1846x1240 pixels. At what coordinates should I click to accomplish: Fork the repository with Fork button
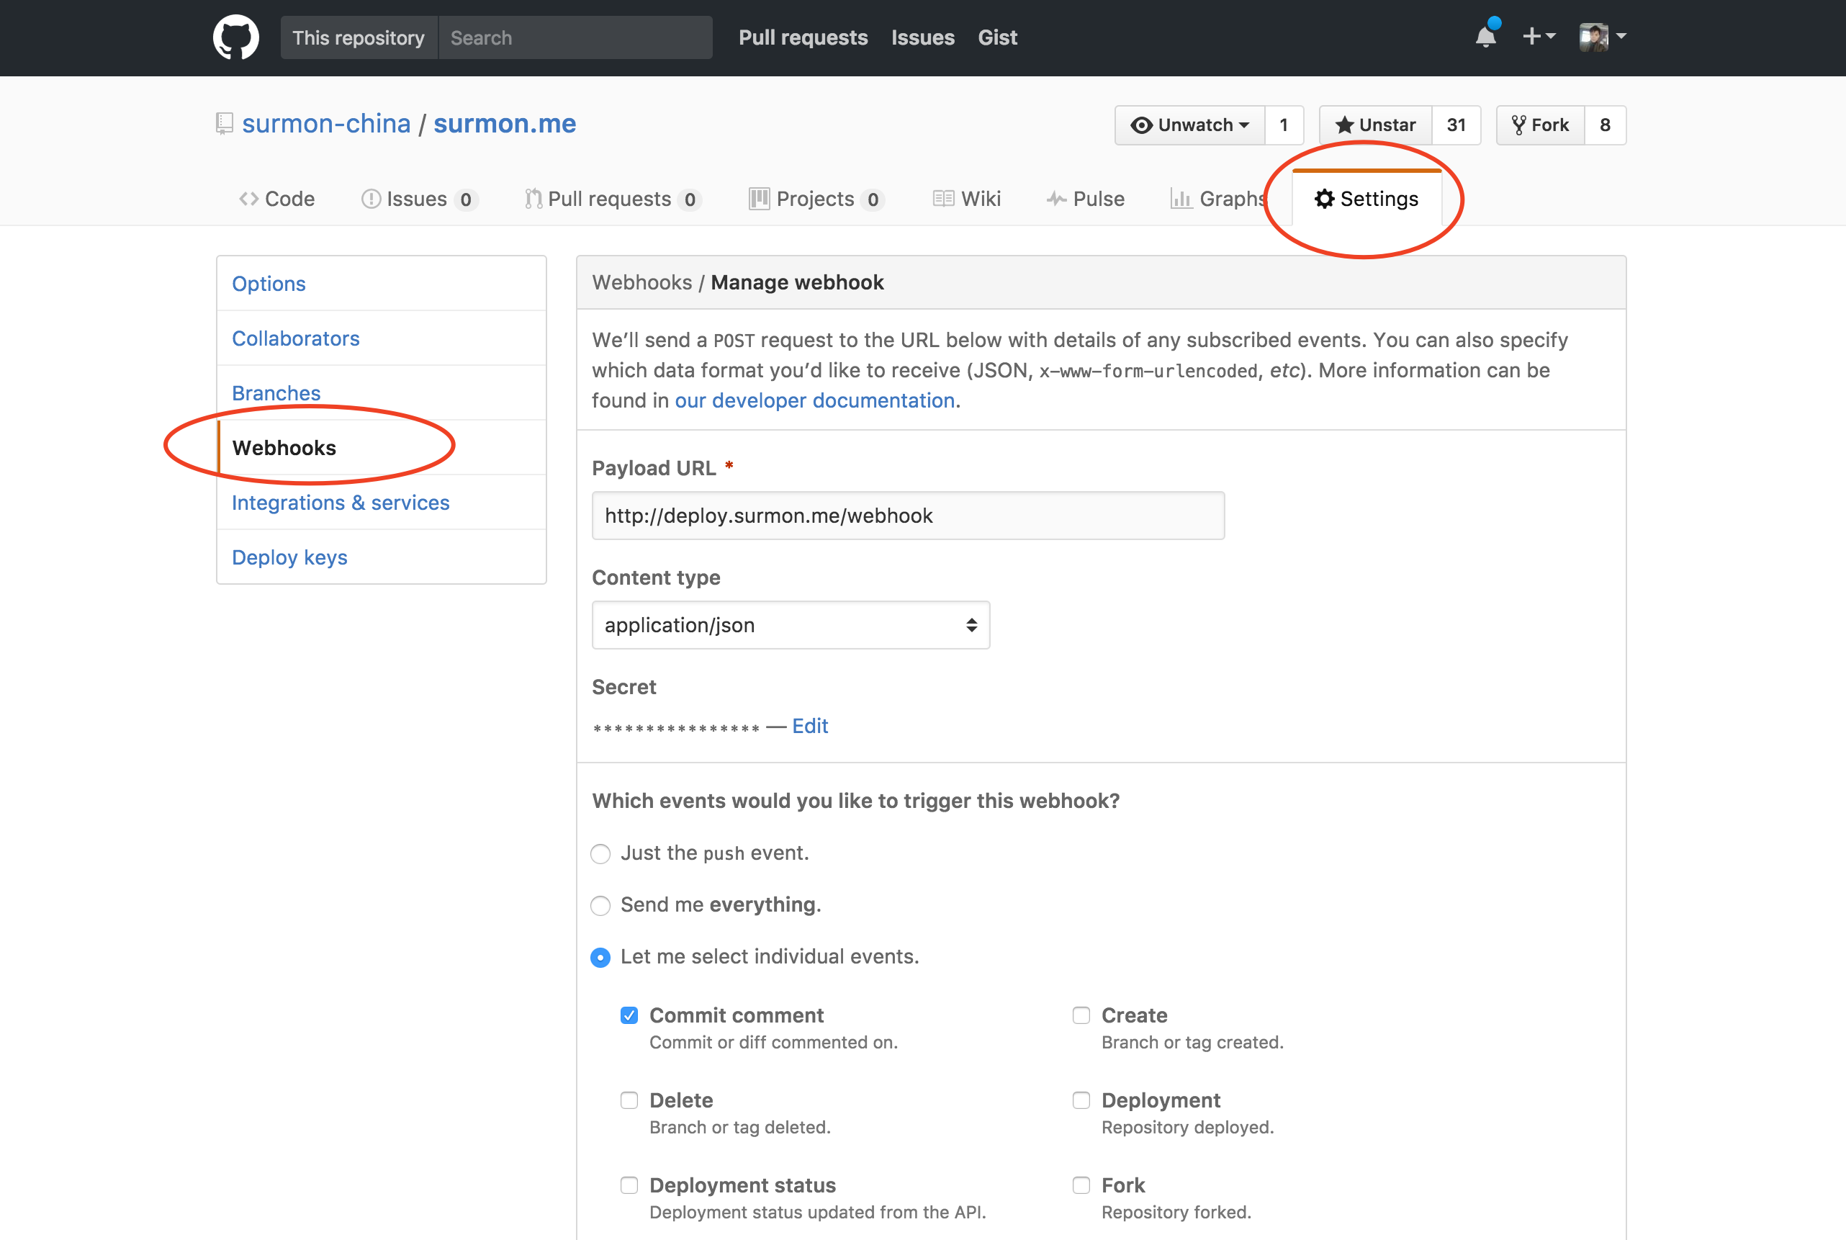pyautogui.click(x=1540, y=125)
